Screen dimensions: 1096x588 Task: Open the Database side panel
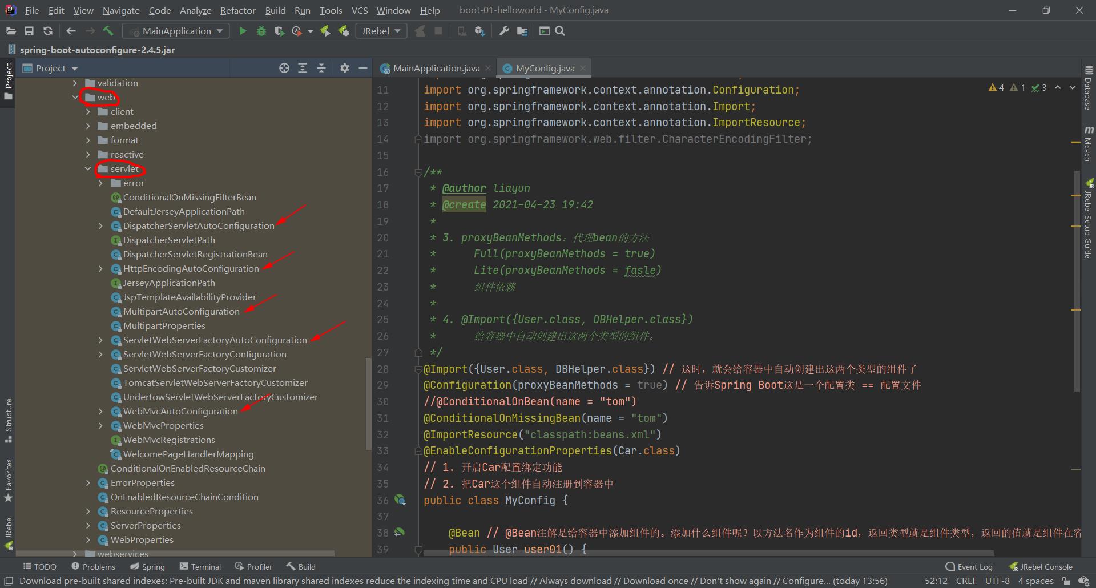point(1089,87)
